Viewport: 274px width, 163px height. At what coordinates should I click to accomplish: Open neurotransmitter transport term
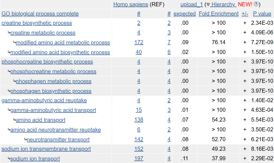[58, 140]
